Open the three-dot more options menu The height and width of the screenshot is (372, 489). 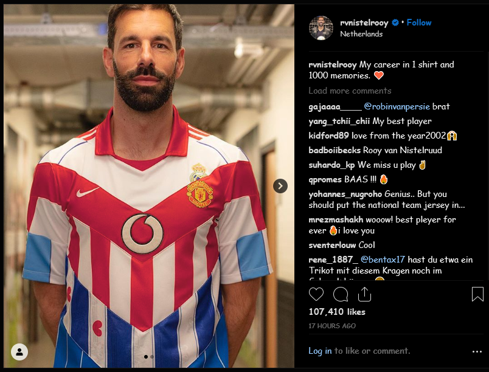[477, 351]
